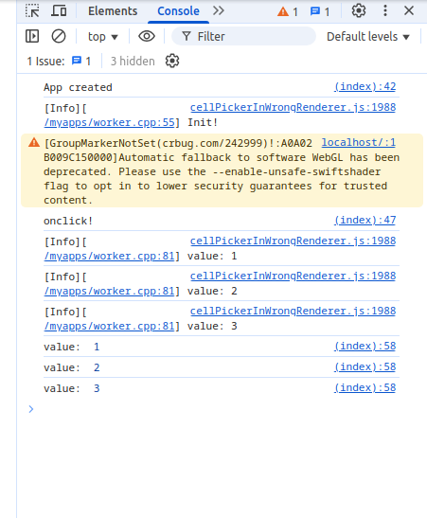This screenshot has height=518, width=427.
Task: Open the /myapps/worker.cpp:55 link
Action: 109,122
